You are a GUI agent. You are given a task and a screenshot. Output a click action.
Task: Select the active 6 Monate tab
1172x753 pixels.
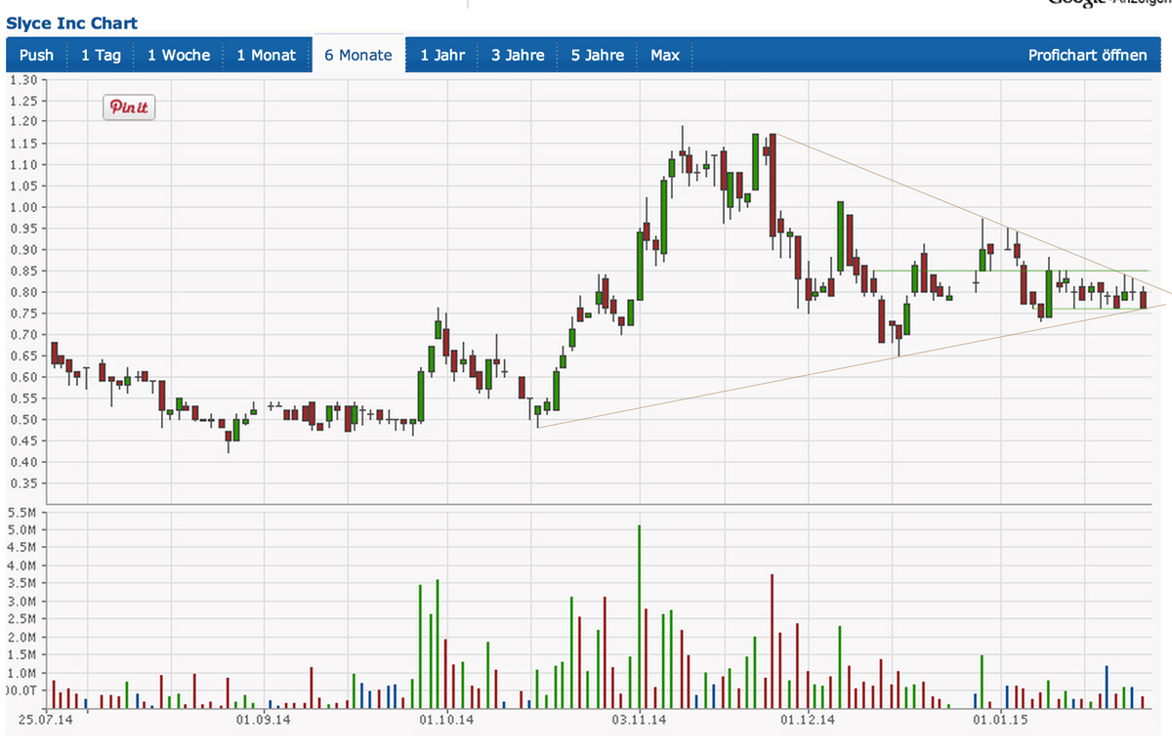pos(358,55)
